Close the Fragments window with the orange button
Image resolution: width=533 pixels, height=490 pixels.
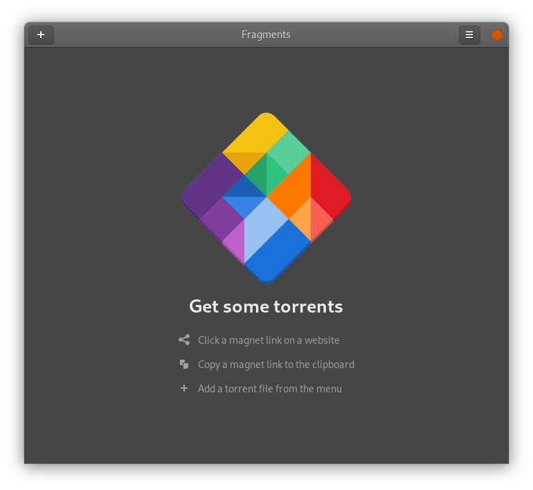click(496, 35)
